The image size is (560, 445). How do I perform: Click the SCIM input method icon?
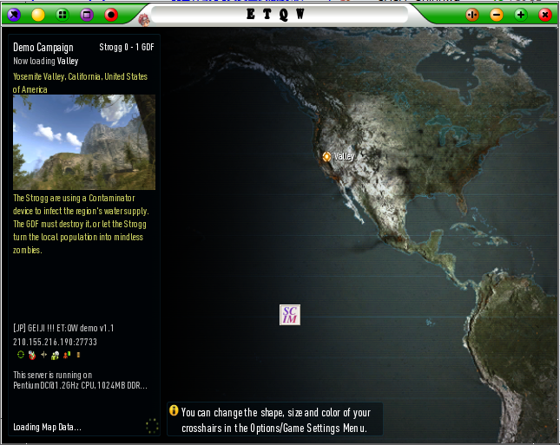[290, 315]
